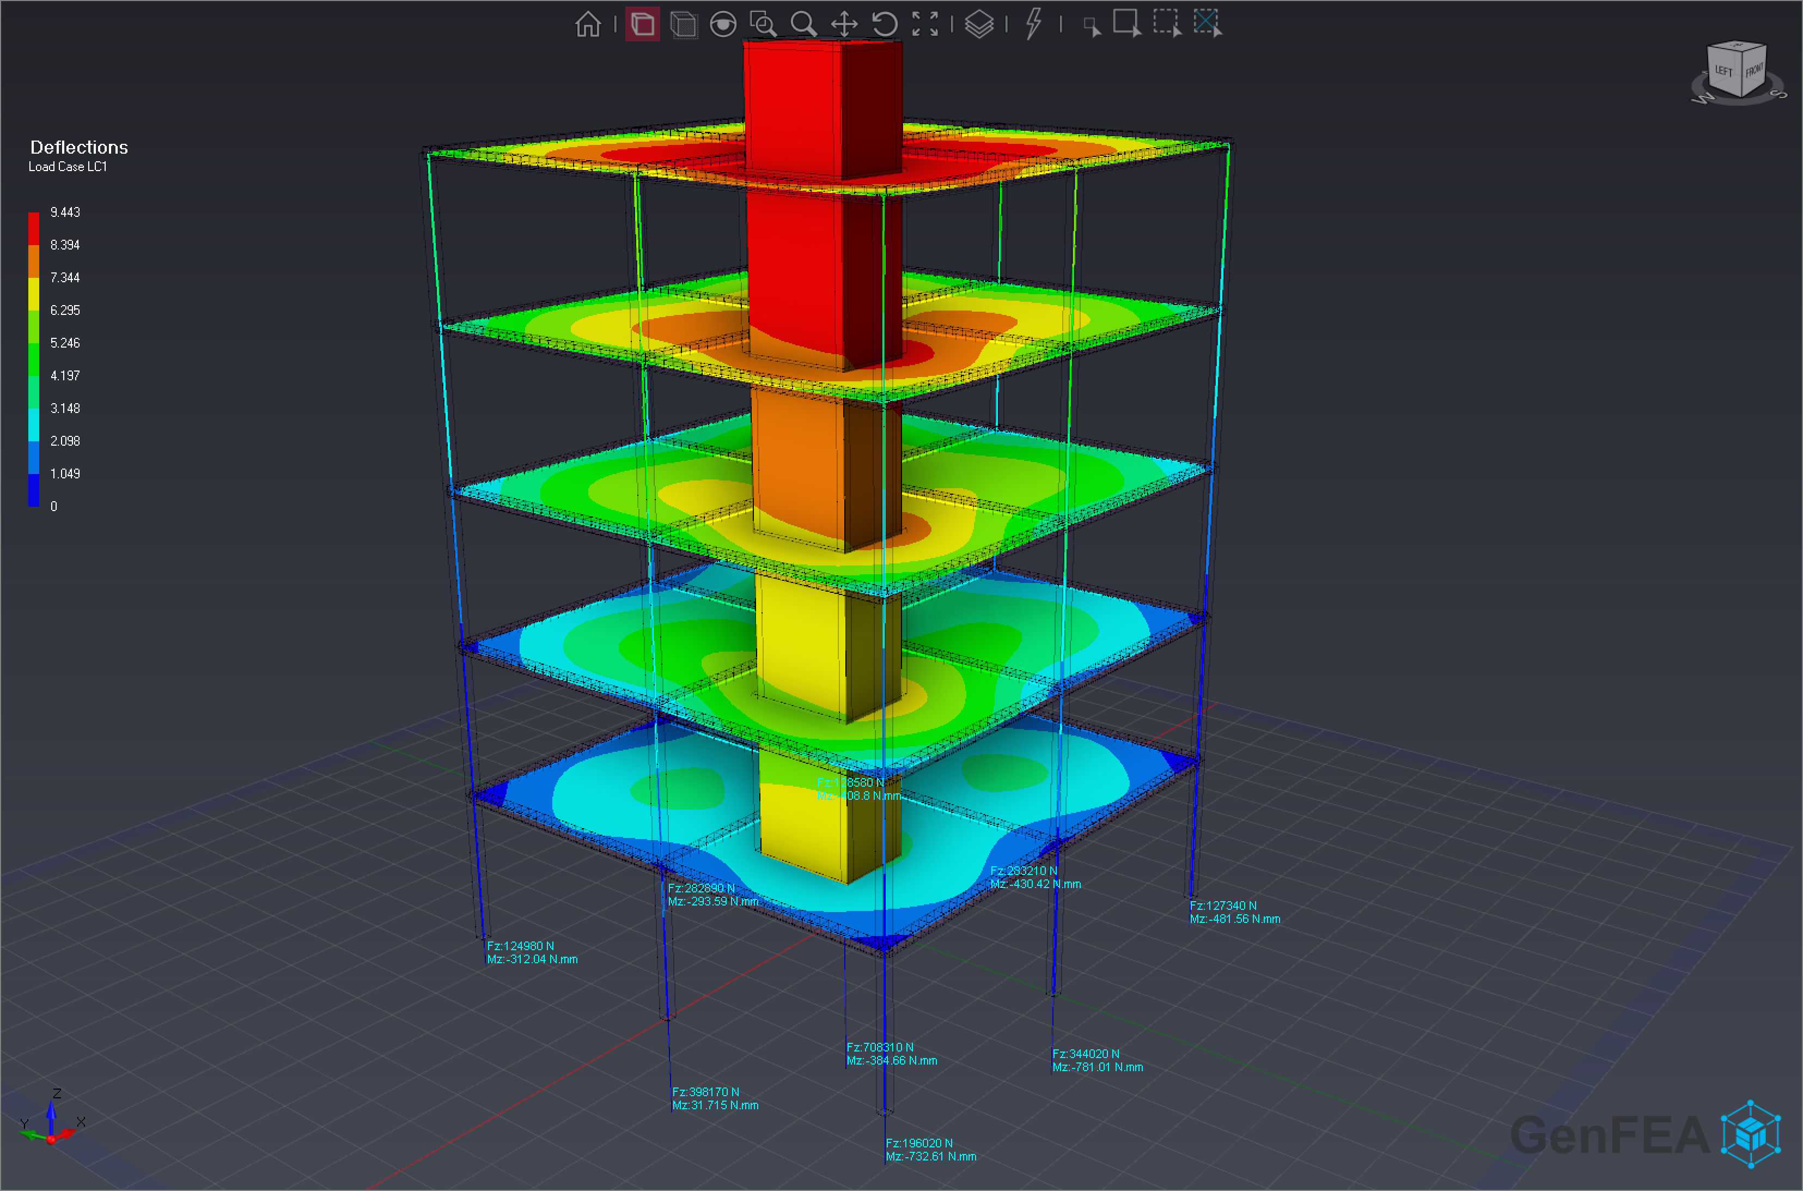This screenshot has height=1191, width=1803.
Task: Activate the pan tool
Action: (x=845, y=25)
